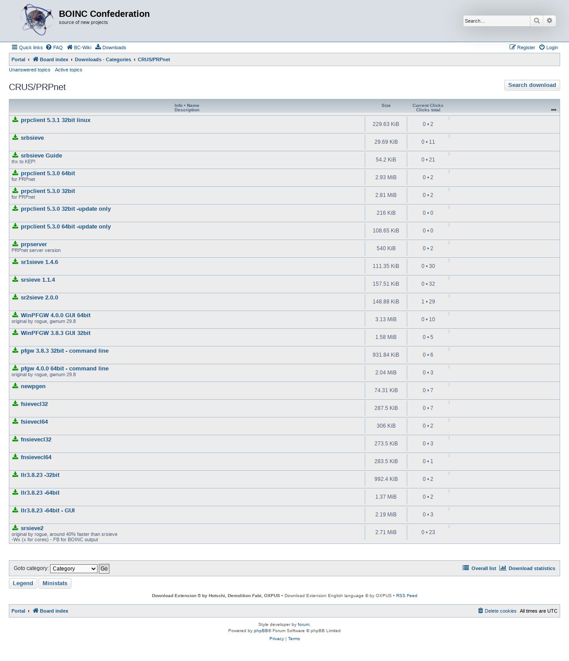The width and height of the screenshot is (569, 661).
Task: Click download icon next to fnsievecl32
Action: click(15, 439)
